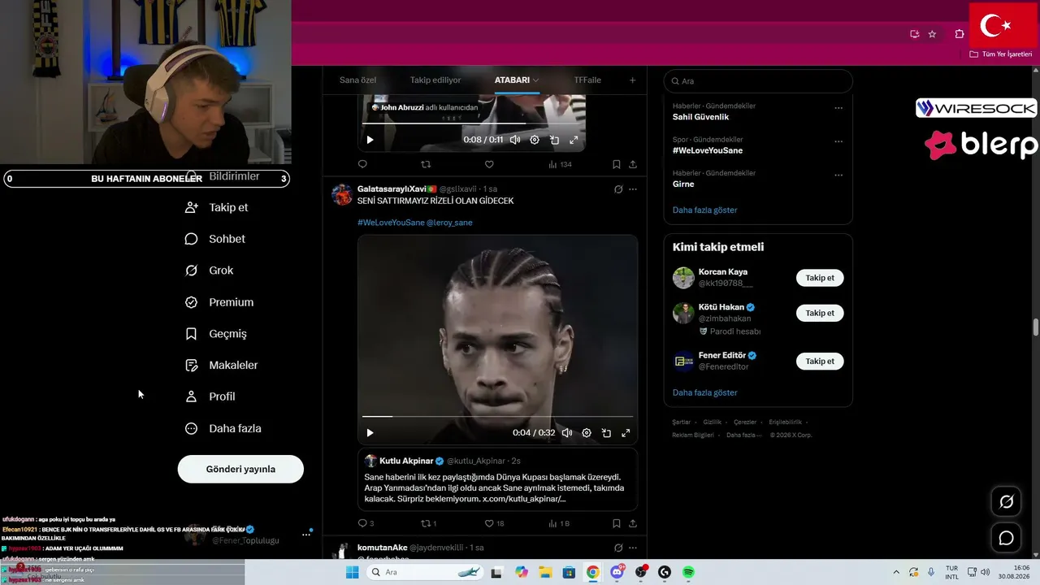This screenshot has width=1040, height=585.
Task: Share the John Abruzzi video post
Action: pyautogui.click(x=633, y=164)
